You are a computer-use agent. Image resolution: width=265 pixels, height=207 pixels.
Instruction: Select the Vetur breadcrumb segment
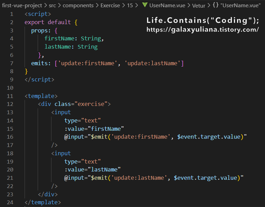(x=199, y=6)
